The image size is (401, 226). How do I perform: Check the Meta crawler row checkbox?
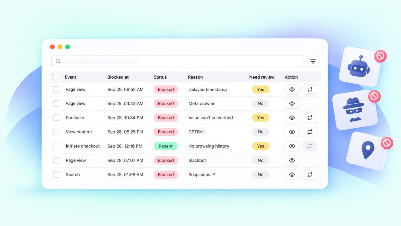click(x=56, y=103)
